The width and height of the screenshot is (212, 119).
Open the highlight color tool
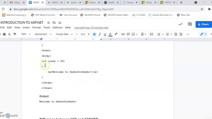(x=116, y=34)
